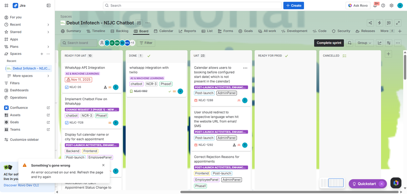
Task: Open notifications bell icon
Action: click(x=375, y=5)
